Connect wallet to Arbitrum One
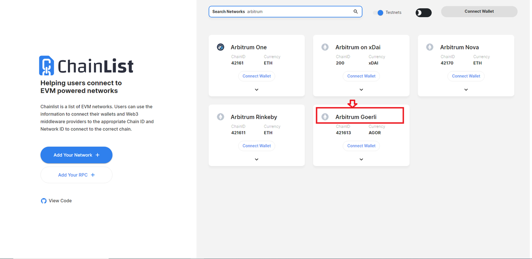532x259 pixels. [257, 76]
